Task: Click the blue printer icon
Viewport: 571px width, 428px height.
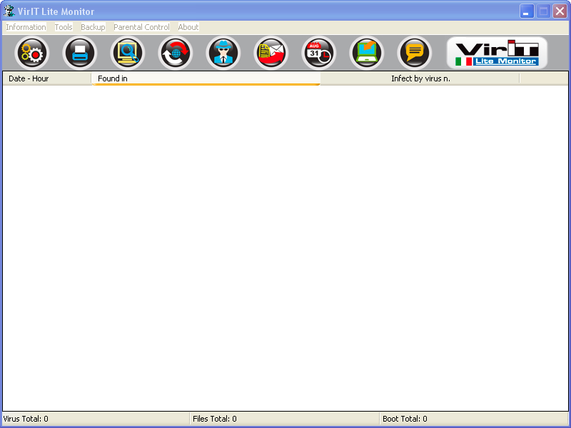Action: (x=80, y=53)
